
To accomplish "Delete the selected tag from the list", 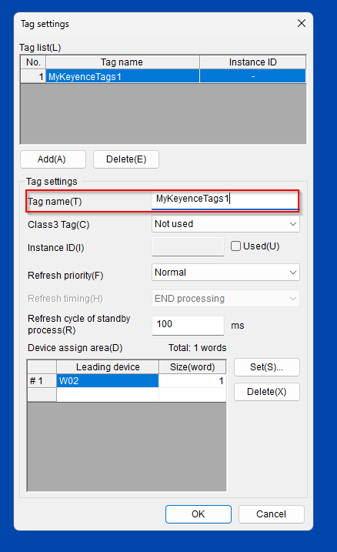I will coord(126,159).
